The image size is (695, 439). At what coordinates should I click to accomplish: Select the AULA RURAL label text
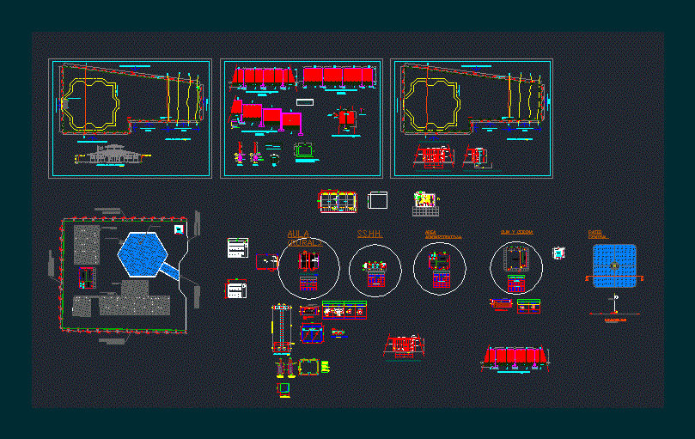(x=307, y=239)
